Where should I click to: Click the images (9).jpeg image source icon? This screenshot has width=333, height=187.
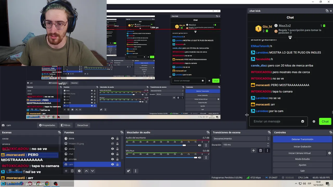[x=66, y=144]
